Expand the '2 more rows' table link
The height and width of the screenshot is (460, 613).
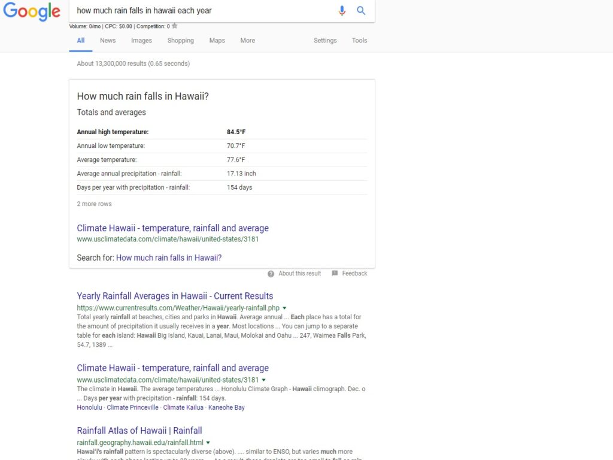pos(94,204)
